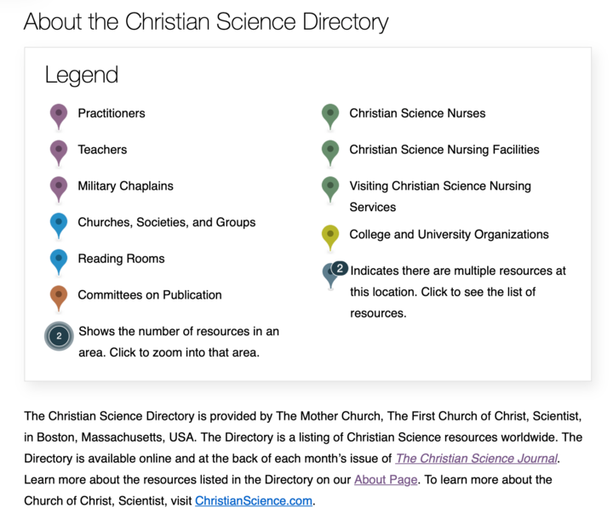Click the About the Christian Science Directory title
This screenshot has height=514, width=613.
(x=206, y=21)
